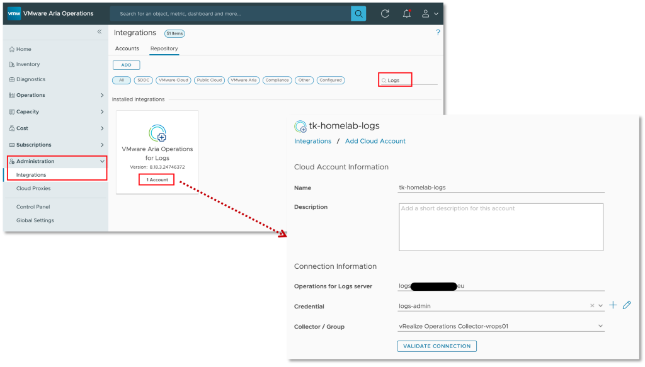This screenshot has height=367, width=645.
Task: Expand the Subscriptions menu chevron
Action: point(102,145)
